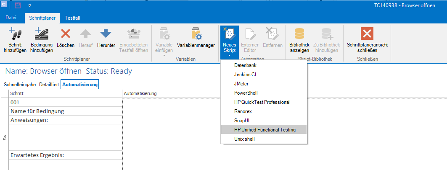Open the Datei tab
The height and width of the screenshot is (170, 447).
pos(11,18)
